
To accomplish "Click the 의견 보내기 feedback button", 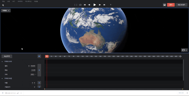I will [181, 5].
